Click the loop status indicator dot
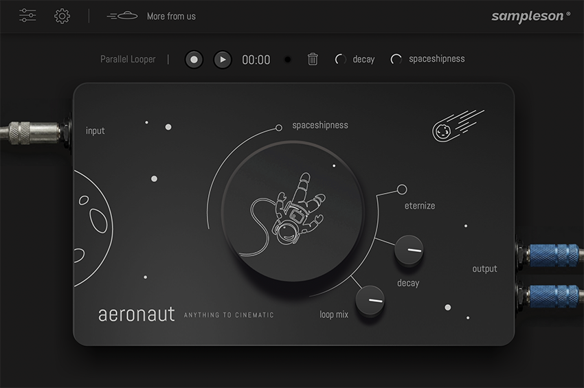The image size is (584, 388). point(287,60)
